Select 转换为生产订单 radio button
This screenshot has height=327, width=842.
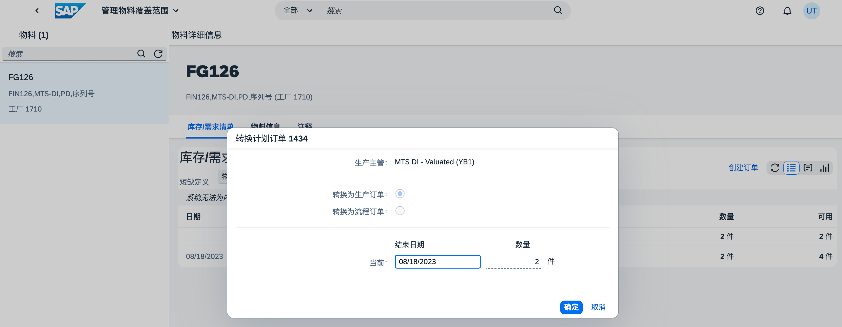pos(400,193)
